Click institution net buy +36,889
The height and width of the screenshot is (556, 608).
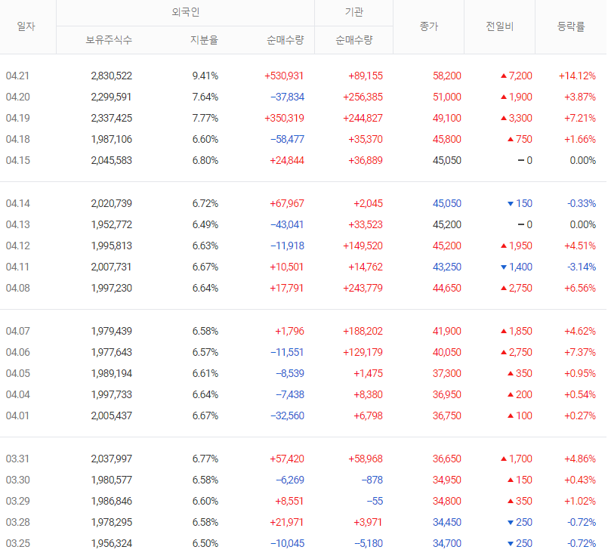366,160
